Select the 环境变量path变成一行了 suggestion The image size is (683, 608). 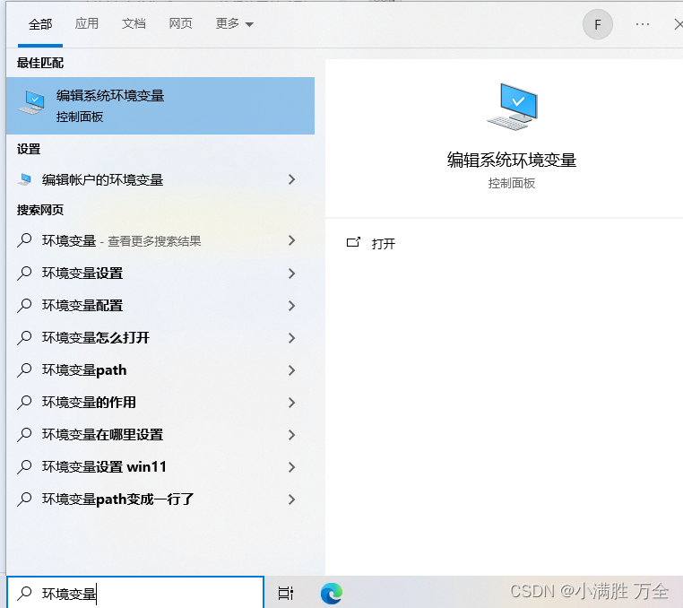[160, 499]
